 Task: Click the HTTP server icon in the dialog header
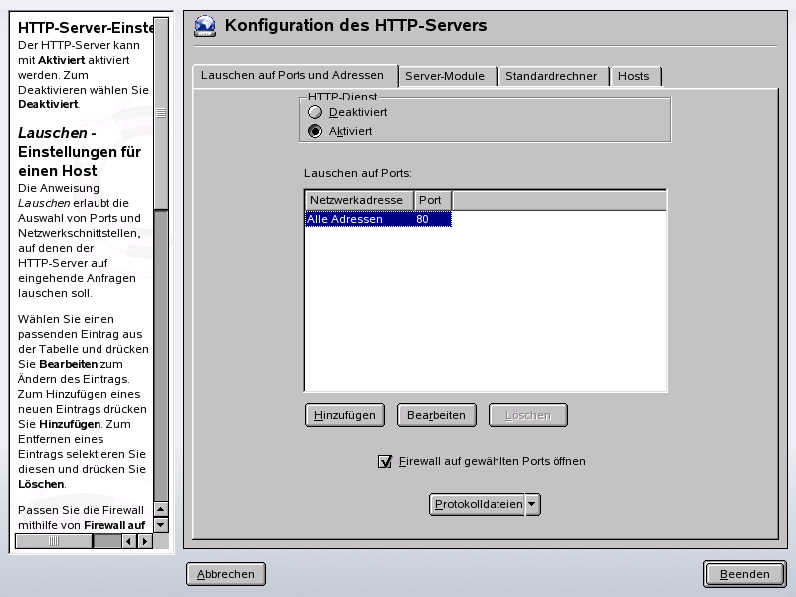click(204, 26)
